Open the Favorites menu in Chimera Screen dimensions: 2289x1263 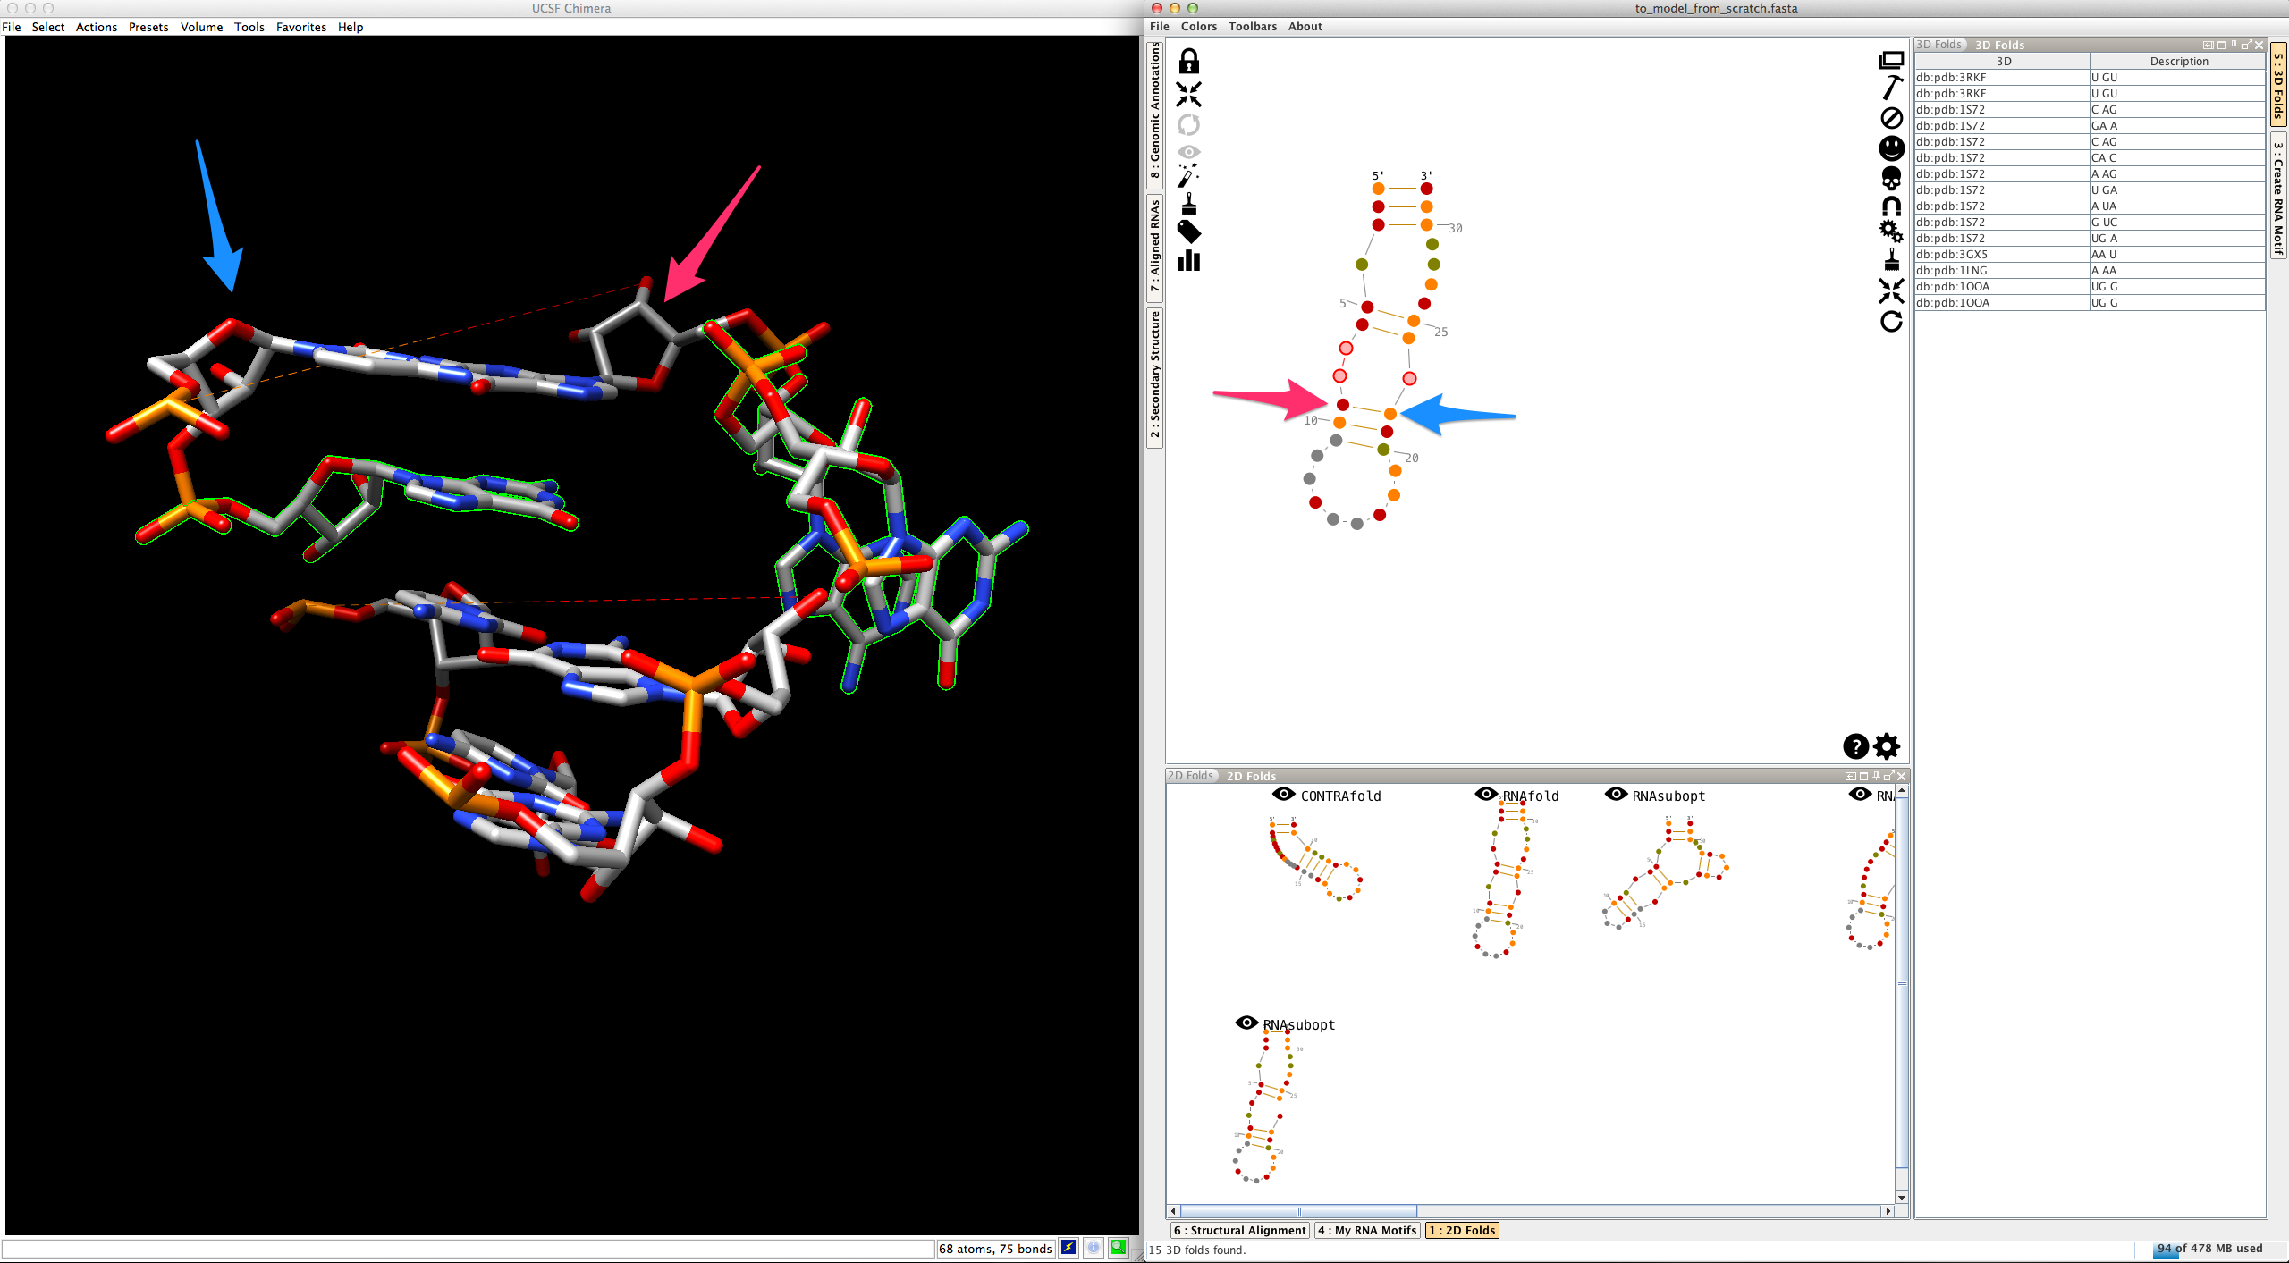click(x=301, y=27)
